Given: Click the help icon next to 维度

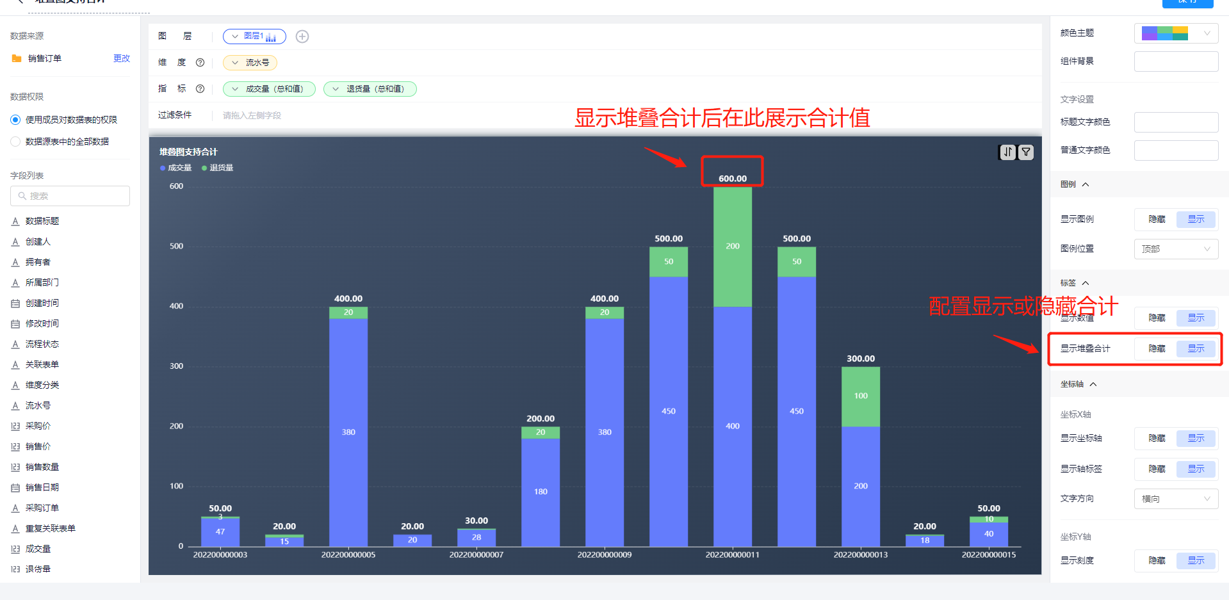Looking at the screenshot, I should (x=200, y=63).
